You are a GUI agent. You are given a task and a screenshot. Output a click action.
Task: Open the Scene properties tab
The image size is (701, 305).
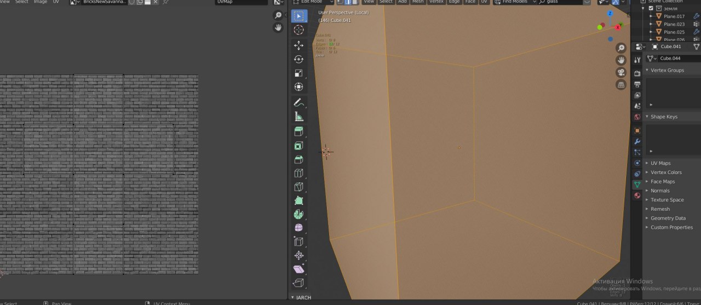[637, 106]
